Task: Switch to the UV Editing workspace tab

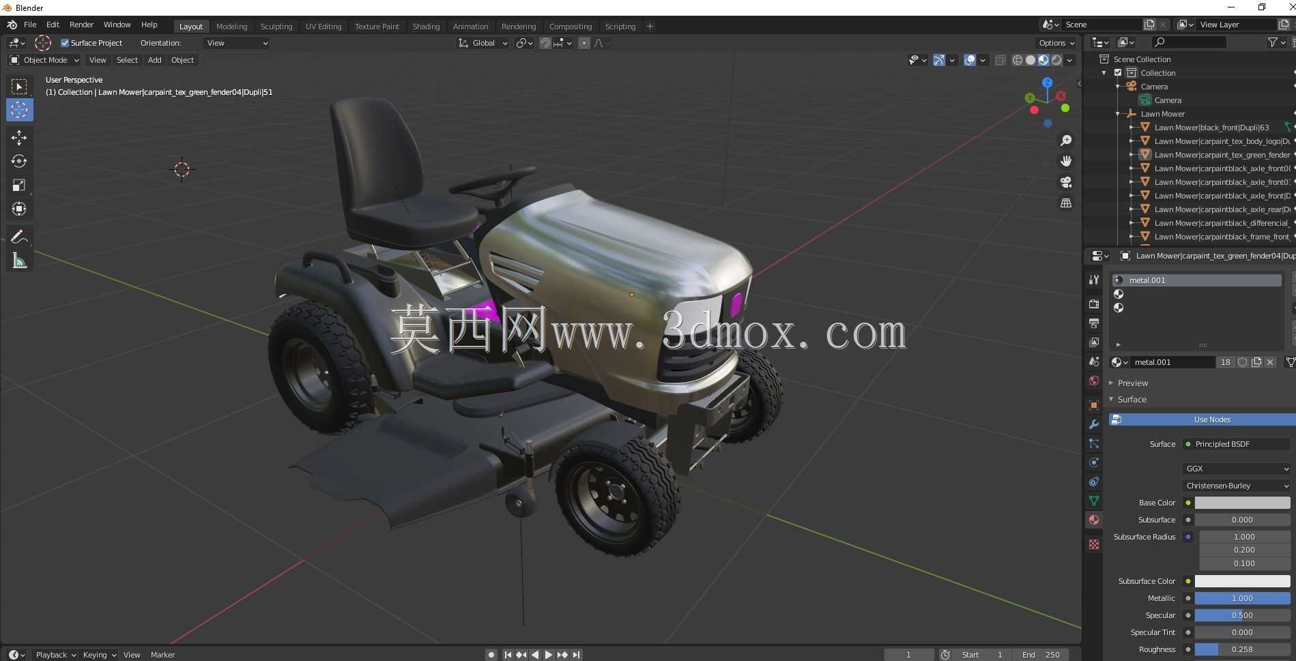Action: click(323, 27)
